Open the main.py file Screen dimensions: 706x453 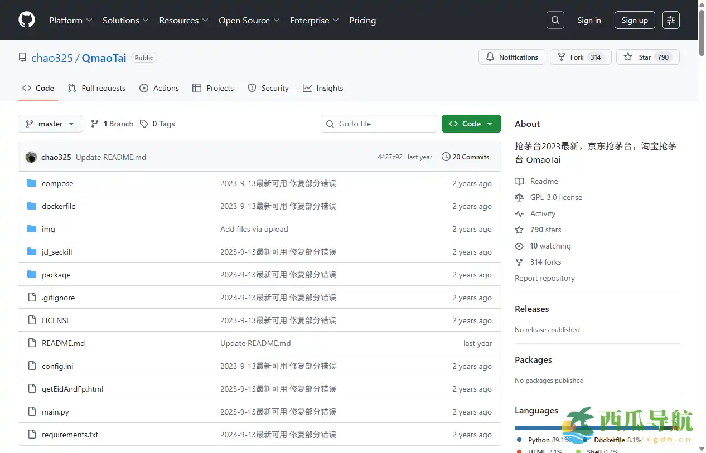click(55, 412)
